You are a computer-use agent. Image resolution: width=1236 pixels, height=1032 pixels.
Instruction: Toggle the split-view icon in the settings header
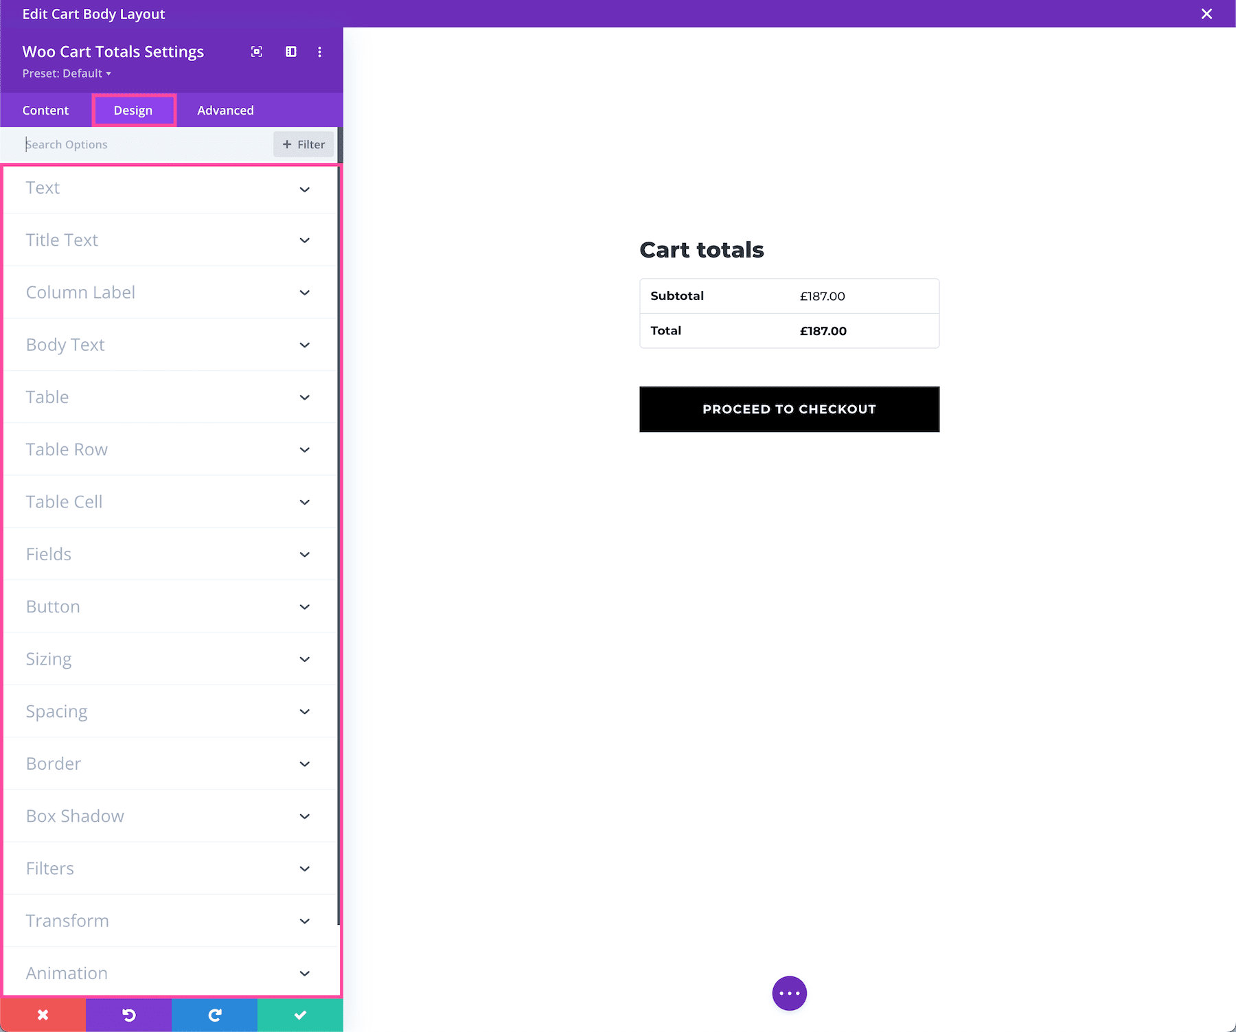click(x=290, y=51)
